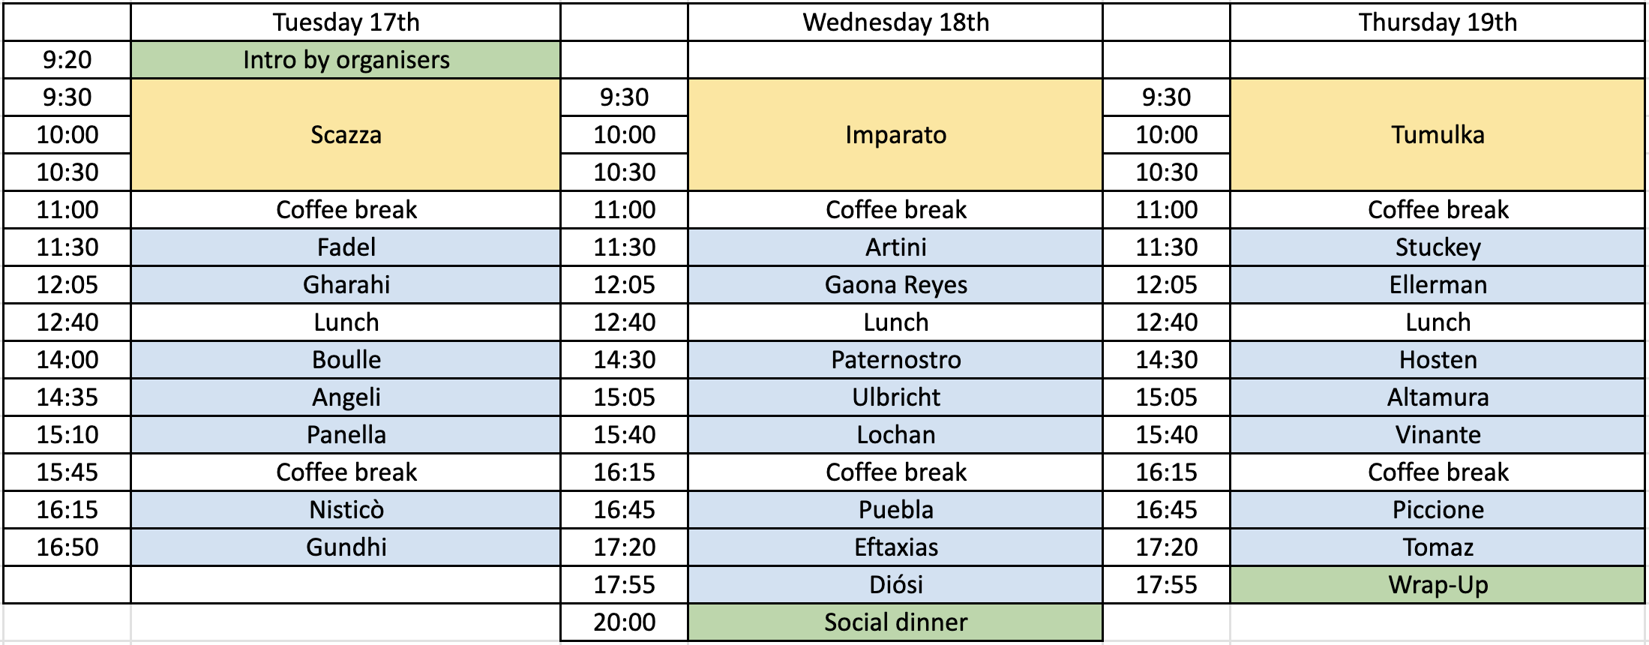This screenshot has width=1649, height=645.
Task: Select the Thursday 19th header cell
Action: [x=1438, y=22]
